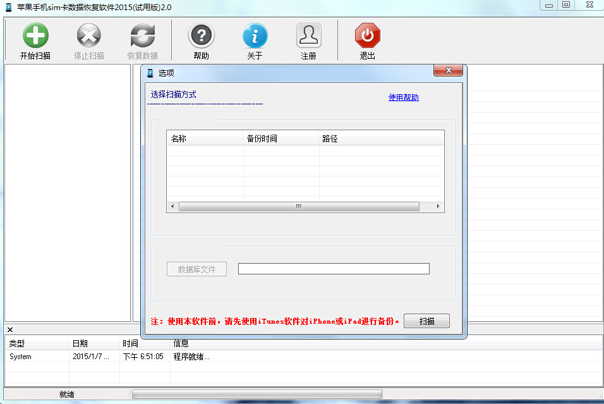Click the 选项 dialog title icon
The height and width of the screenshot is (404, 604).
pos(150,73)
